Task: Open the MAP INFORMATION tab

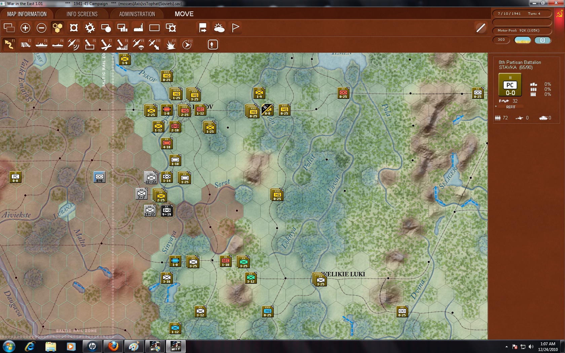Action: click(x=27, y=14)
